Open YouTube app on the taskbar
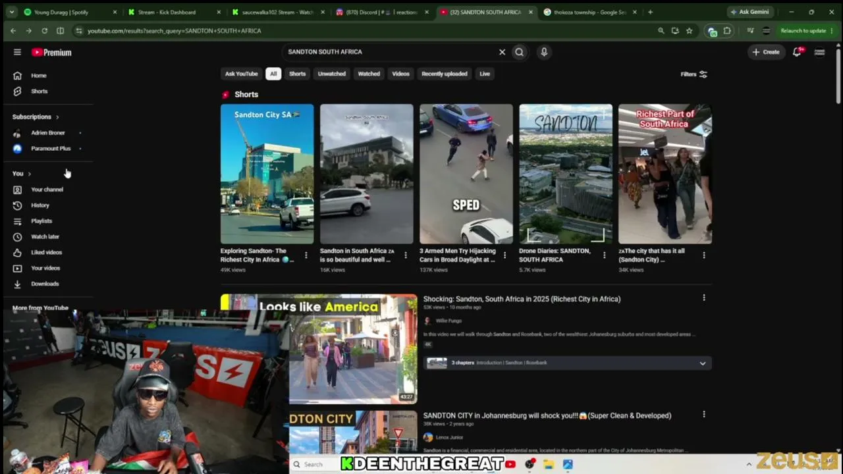 click(510, 464)
